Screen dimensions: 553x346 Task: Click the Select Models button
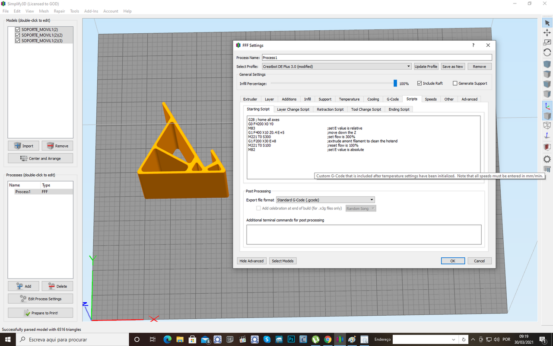point(283,261)
